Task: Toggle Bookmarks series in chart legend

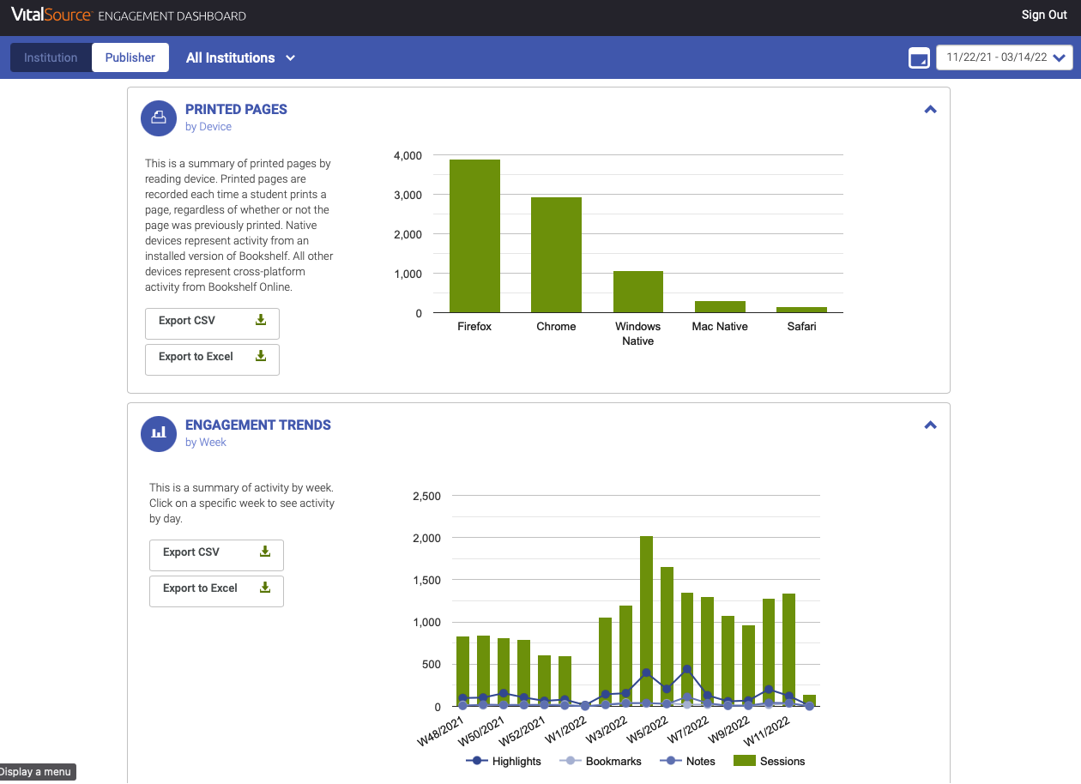Action: tap(601, 761)
